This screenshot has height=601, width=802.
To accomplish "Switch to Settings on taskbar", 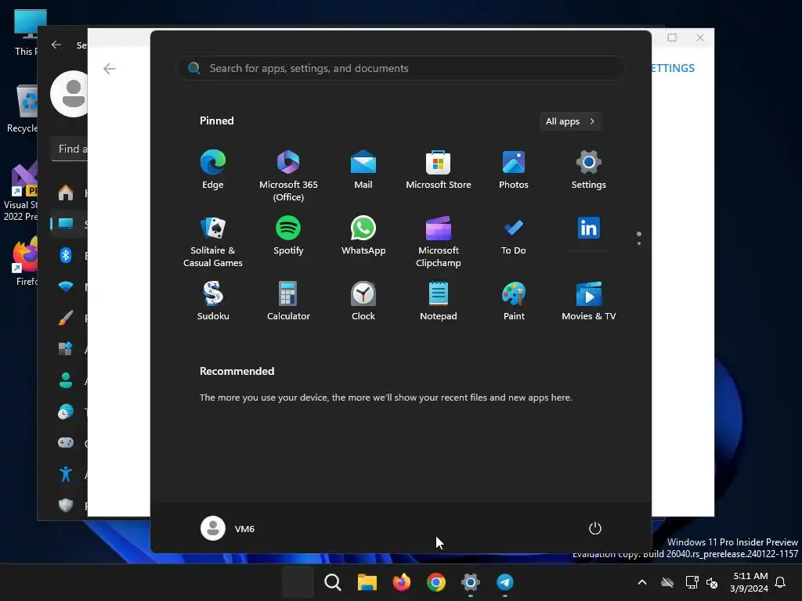I will pos(470,582).
